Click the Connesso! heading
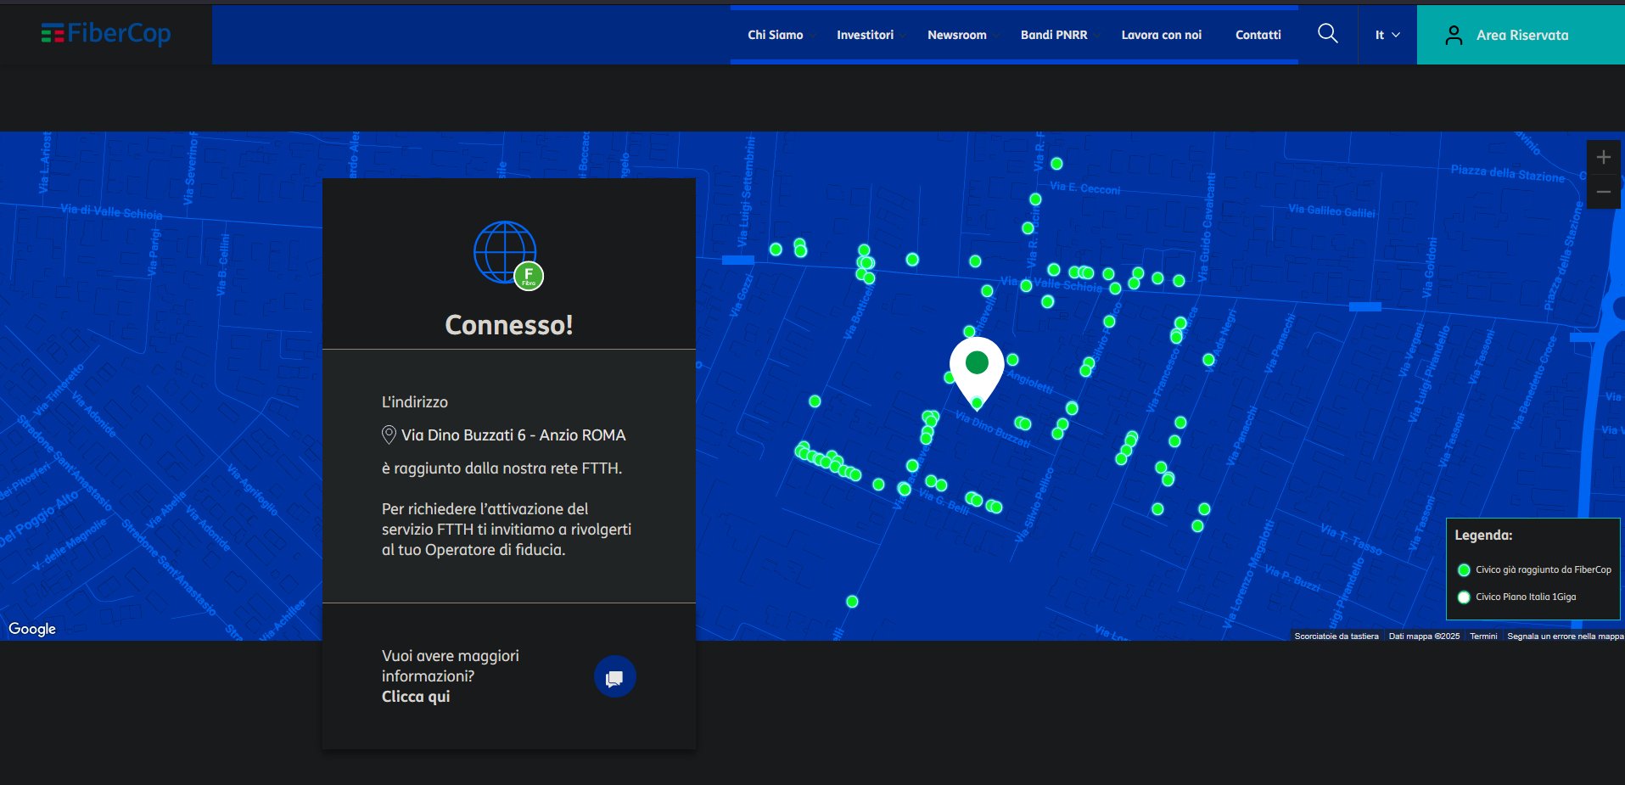 pyautogui.click(x=509, y=325)
